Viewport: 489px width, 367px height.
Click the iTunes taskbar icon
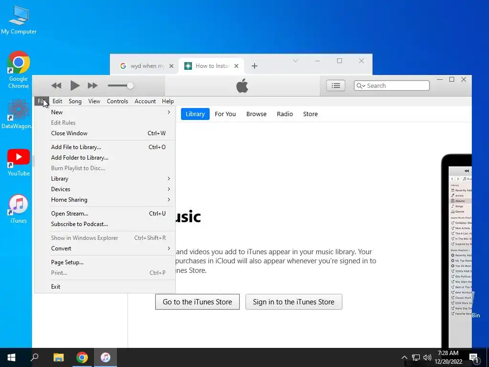(106, 357)
